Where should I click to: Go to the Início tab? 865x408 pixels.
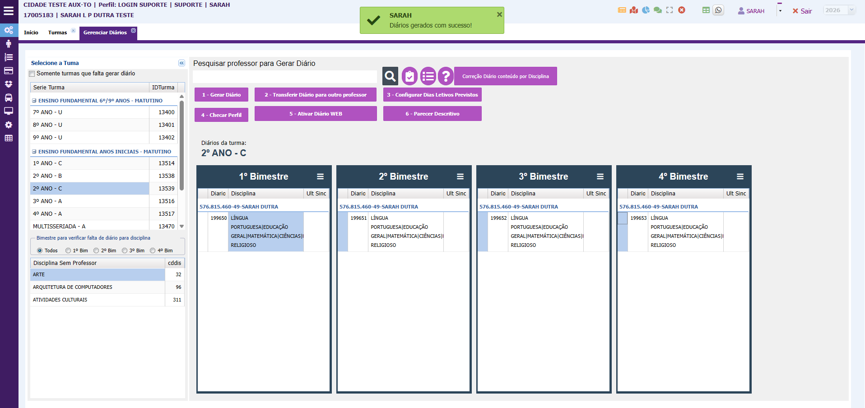(31, 32)
